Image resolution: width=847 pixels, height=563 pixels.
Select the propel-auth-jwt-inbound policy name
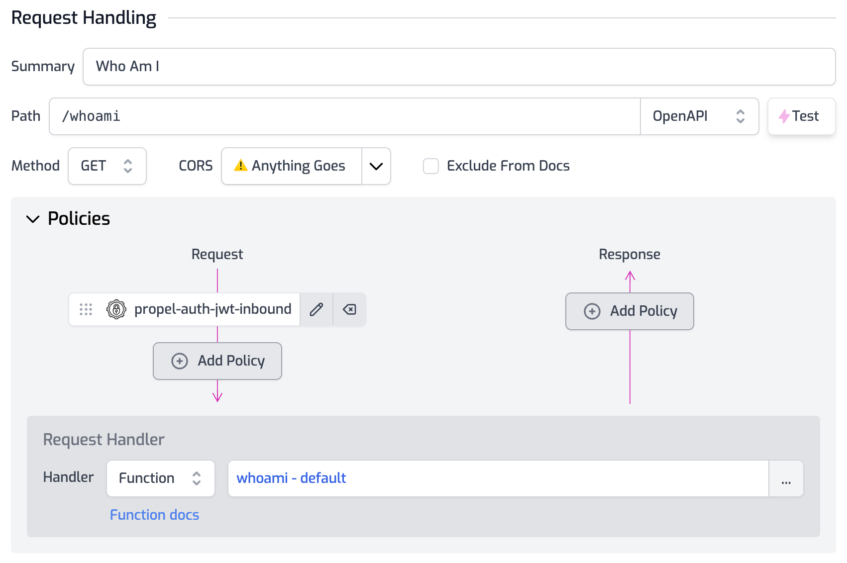[x=212, y=309]
